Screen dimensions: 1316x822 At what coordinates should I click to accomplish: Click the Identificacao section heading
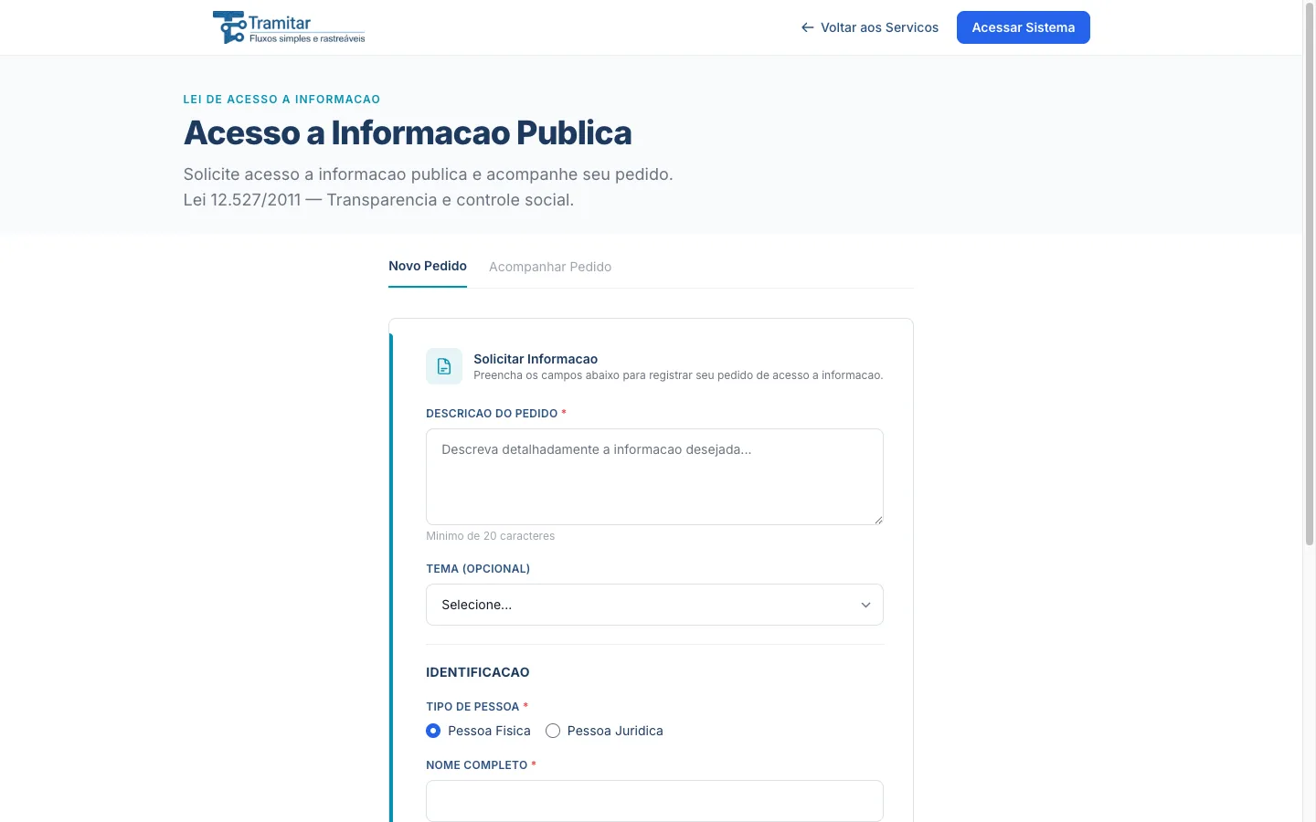point(478,672)
